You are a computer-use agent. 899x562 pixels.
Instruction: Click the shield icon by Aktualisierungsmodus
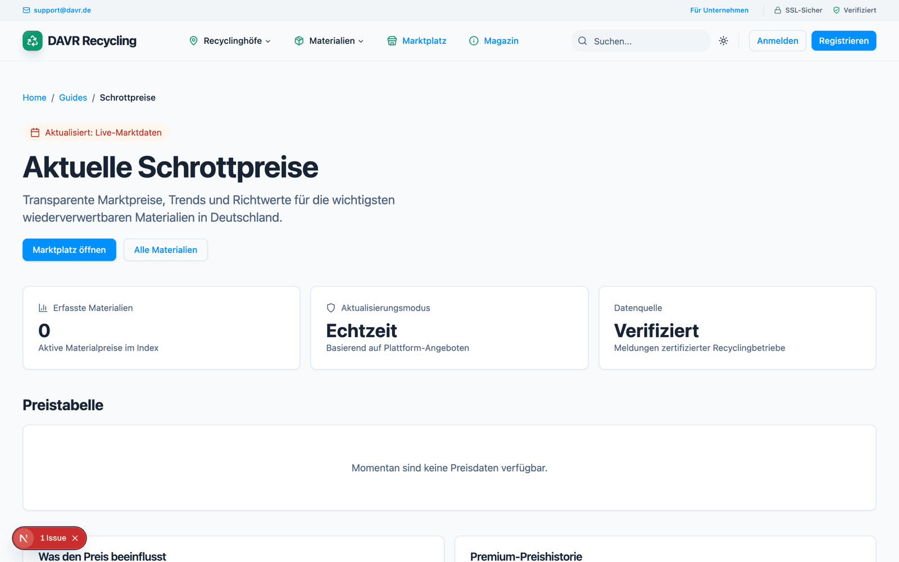click(x=331, y=308)
